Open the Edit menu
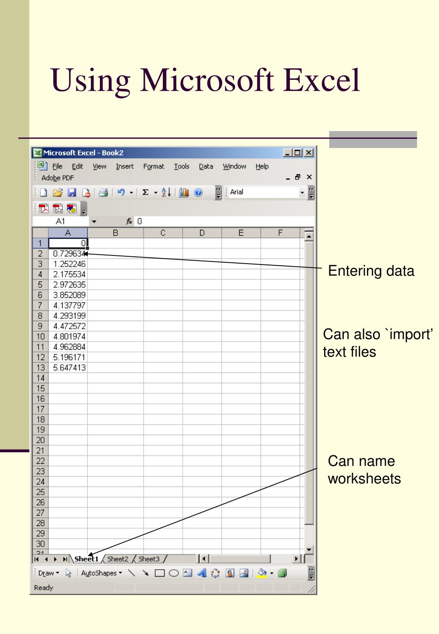The width and height of the screenshot is (439, 634). pyautogui.click(x=77, y=166)
